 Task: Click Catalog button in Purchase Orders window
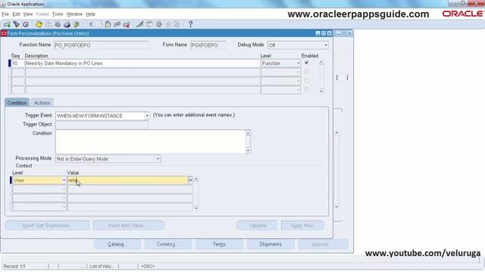click(x=117, y=244)
